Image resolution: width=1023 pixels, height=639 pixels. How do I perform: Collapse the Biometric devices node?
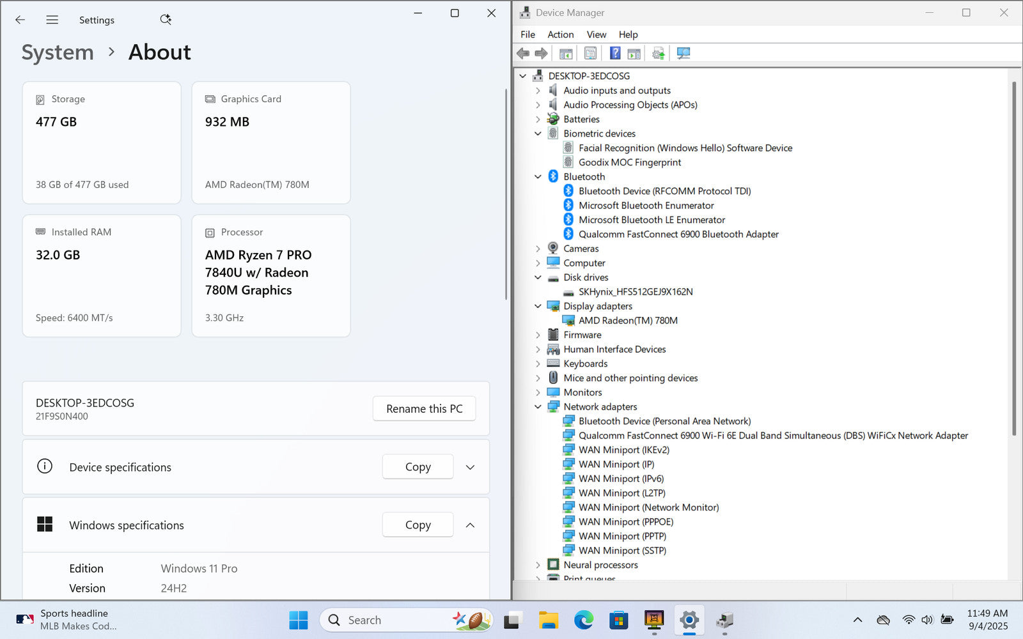click(x=538, y=134)
